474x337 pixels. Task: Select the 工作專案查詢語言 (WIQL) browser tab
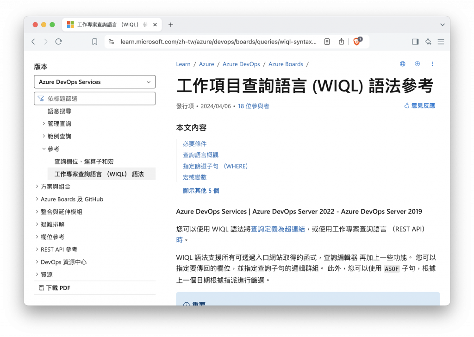click(x=112, y=25)
